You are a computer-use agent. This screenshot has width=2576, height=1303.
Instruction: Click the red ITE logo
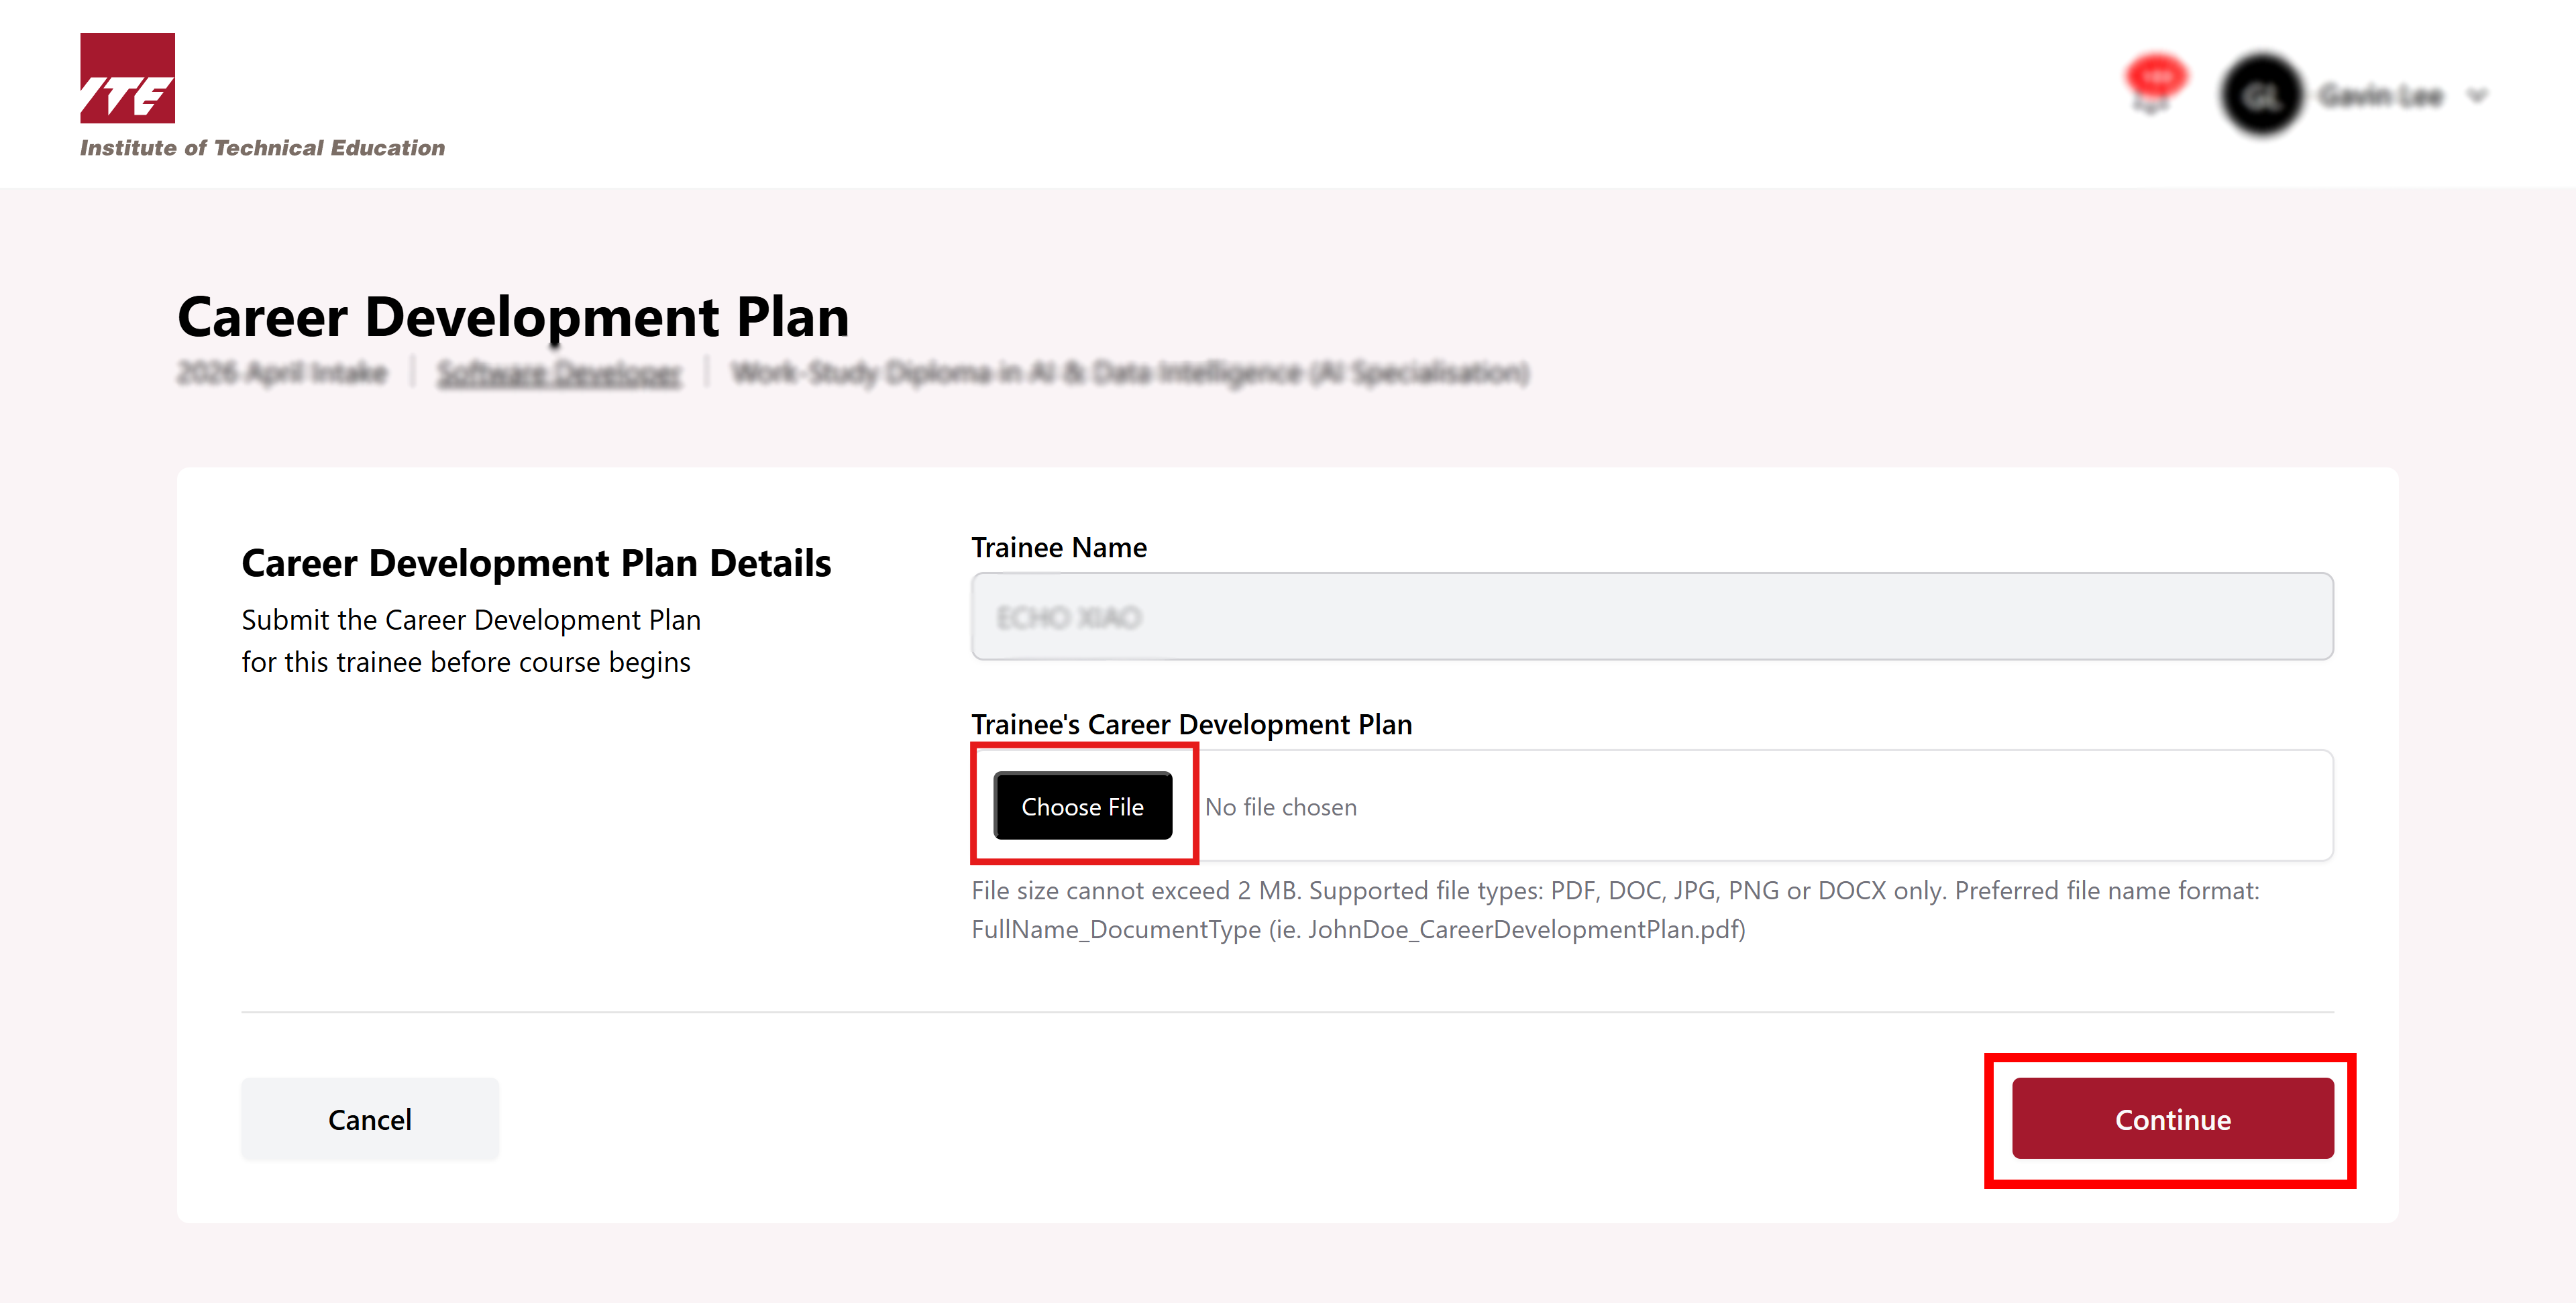127,78
